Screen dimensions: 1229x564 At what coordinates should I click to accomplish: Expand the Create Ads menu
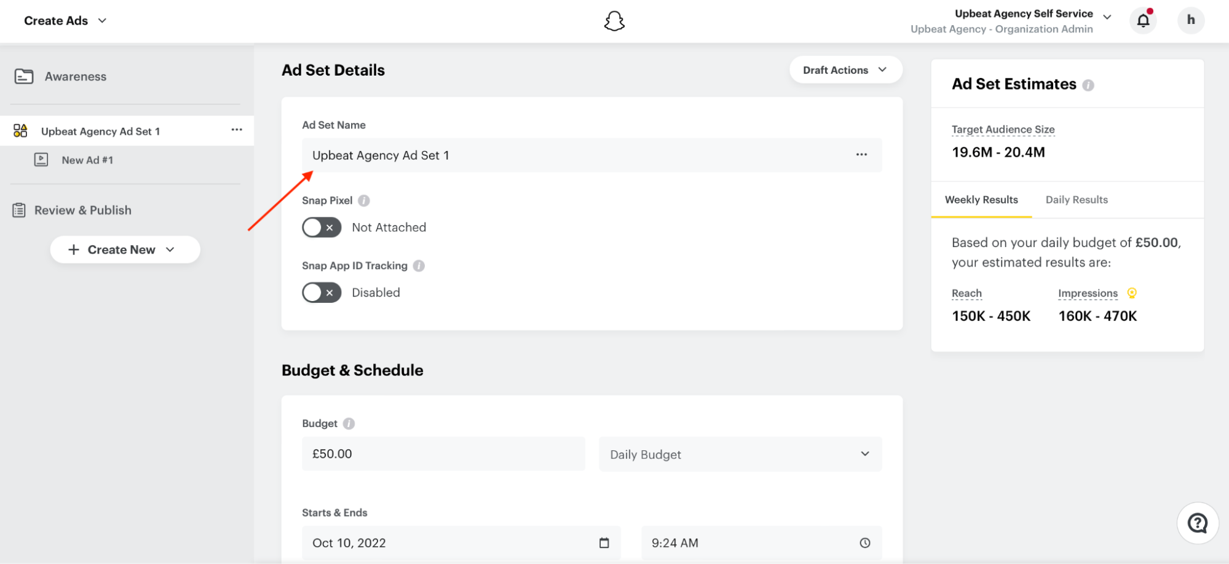point(65,21)
